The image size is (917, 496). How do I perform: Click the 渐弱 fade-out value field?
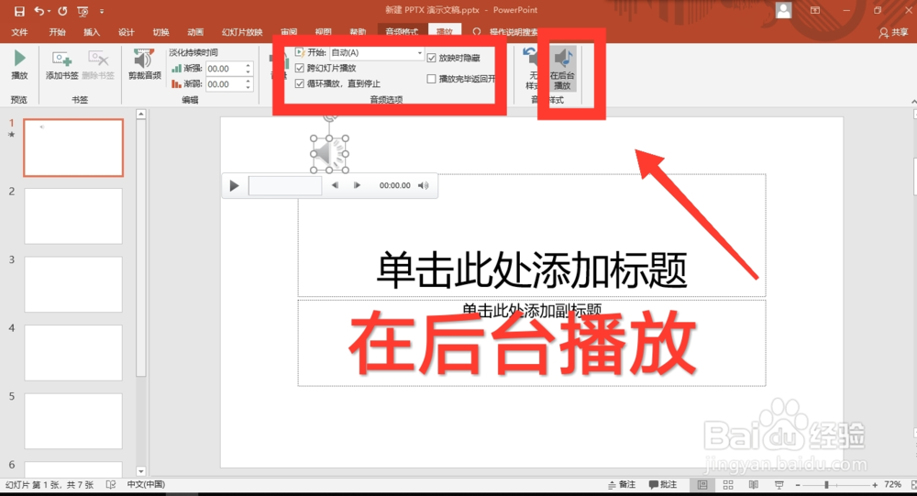pos(225,84)
